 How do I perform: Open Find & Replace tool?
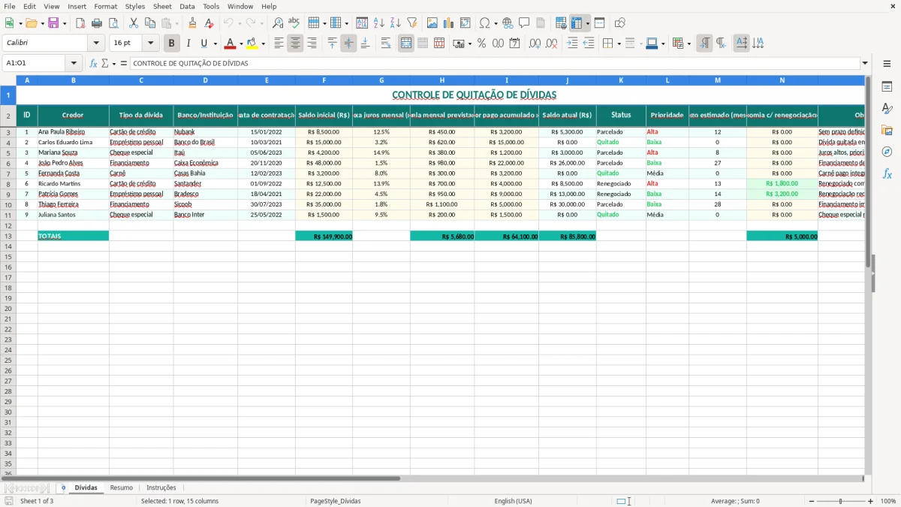pos(278,23)
